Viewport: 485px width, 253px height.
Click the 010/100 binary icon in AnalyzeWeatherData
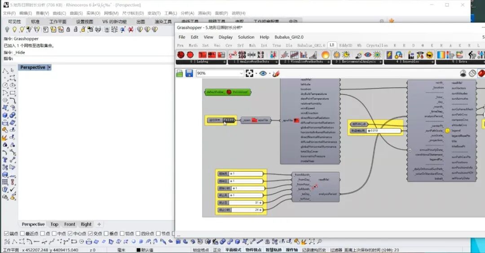(242, 55)
